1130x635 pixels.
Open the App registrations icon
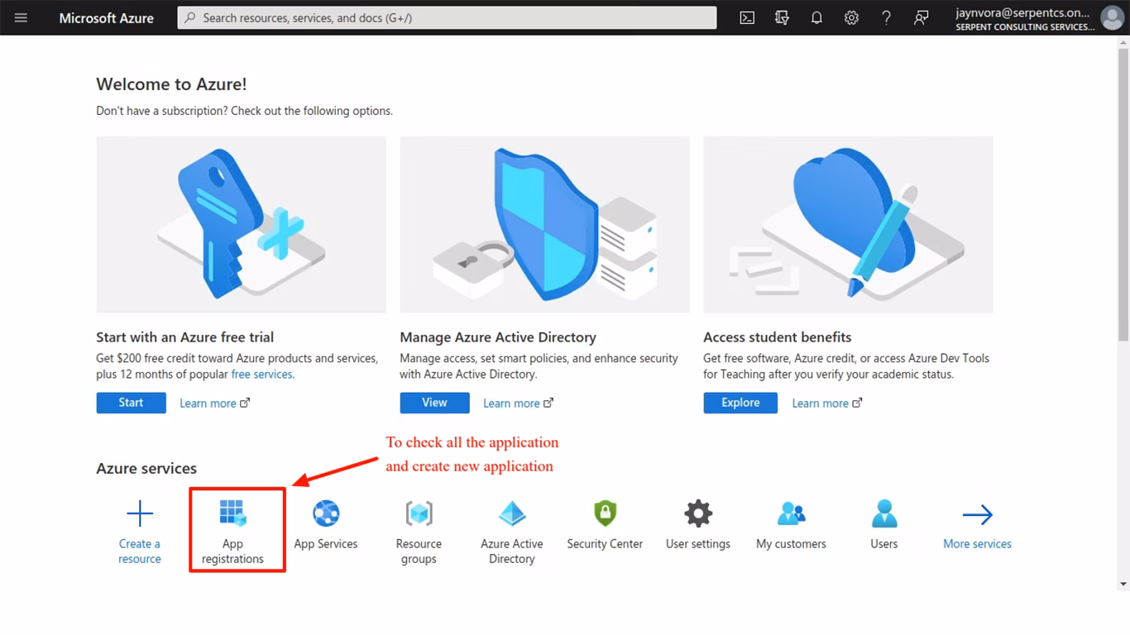coord(232,513)
